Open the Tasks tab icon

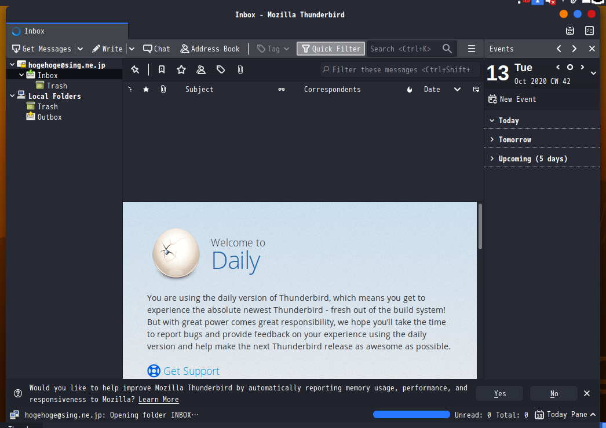point(589,31)
